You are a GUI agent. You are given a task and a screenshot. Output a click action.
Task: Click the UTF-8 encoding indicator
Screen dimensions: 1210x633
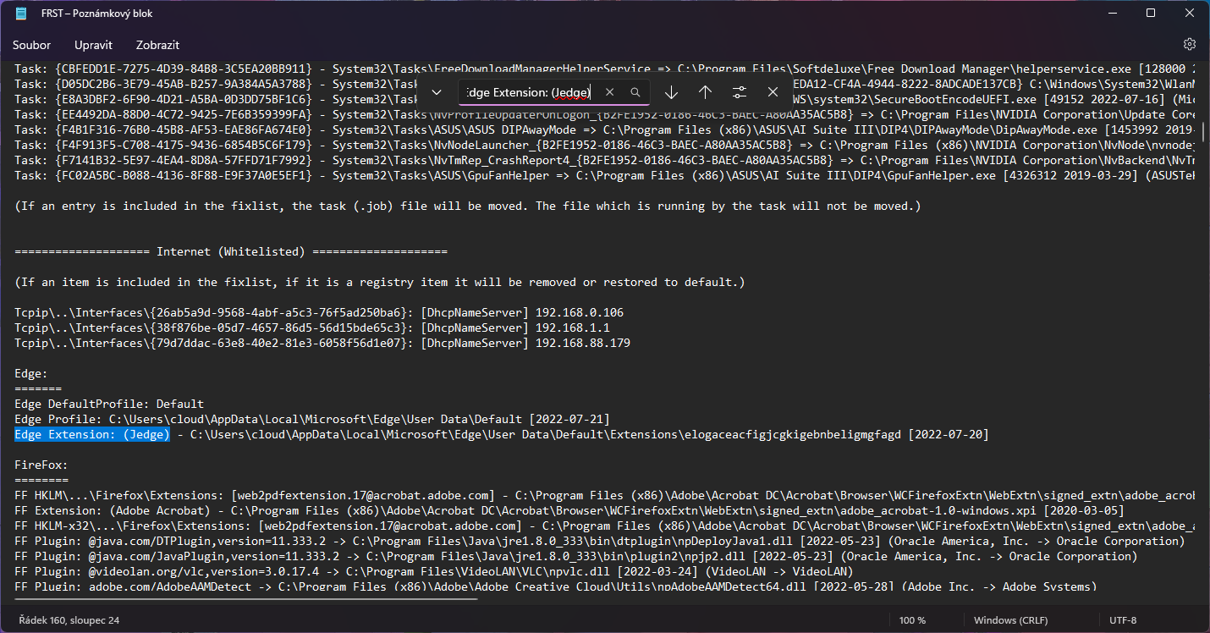pos(1122,620)
